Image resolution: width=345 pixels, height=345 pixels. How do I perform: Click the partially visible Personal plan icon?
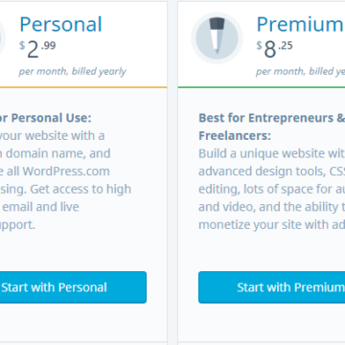[x=3, y=37]
